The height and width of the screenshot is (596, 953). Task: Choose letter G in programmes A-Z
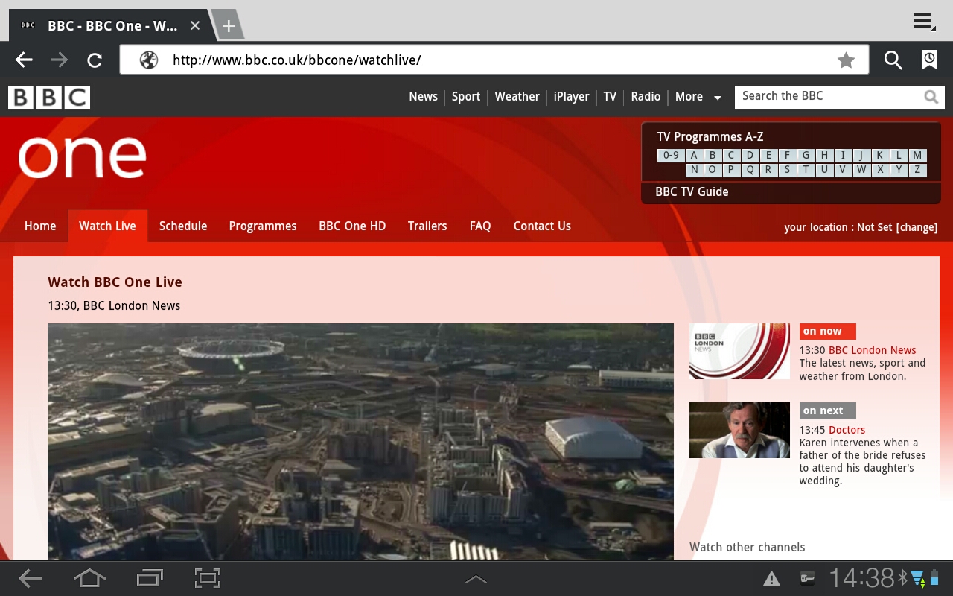pos(806,156)
